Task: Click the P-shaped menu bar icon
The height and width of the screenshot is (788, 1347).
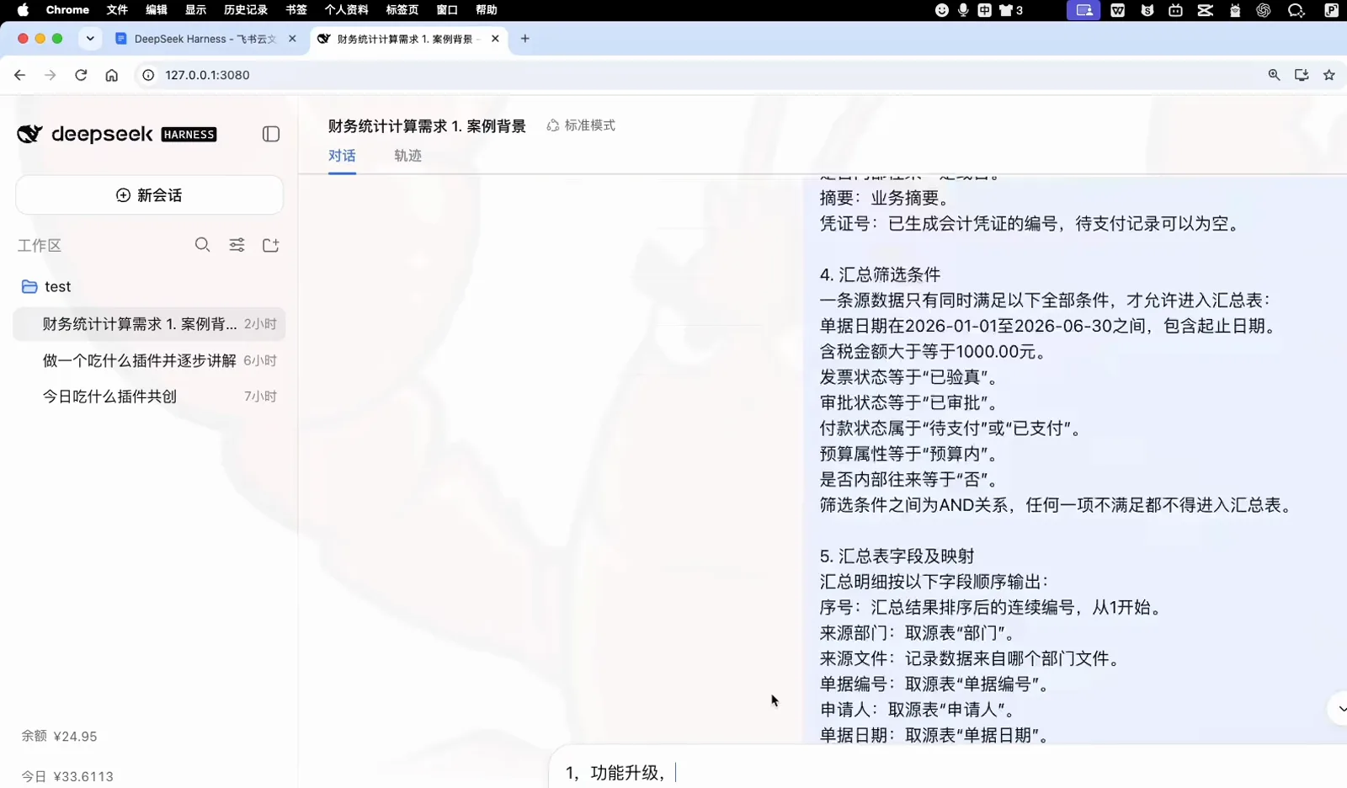Action: (1332, 10)
